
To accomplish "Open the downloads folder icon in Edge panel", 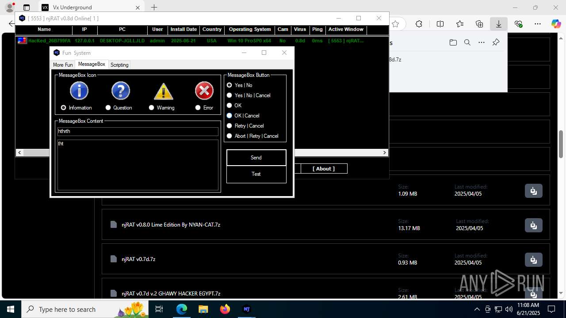I will [453, 43].
